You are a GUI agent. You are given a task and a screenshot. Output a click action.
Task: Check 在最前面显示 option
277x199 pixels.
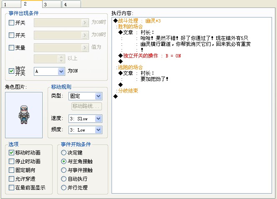(11, 188)
